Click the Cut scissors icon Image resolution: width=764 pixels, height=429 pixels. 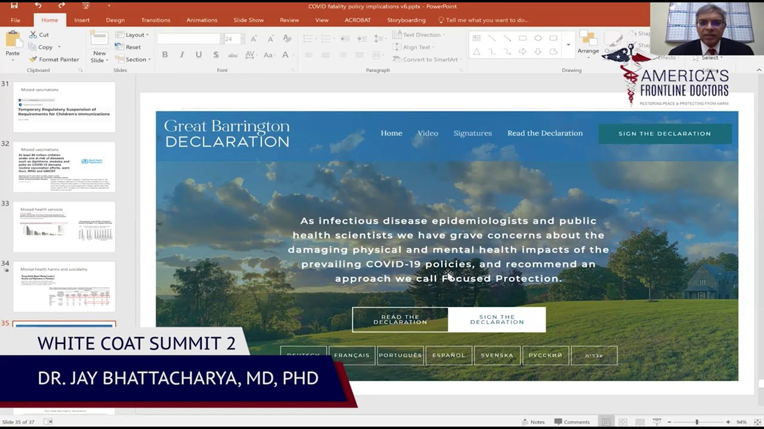[x=33, y=35]
